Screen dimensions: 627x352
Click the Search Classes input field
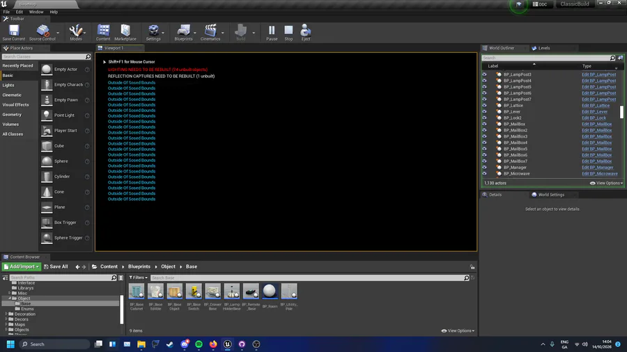(43, 56)
